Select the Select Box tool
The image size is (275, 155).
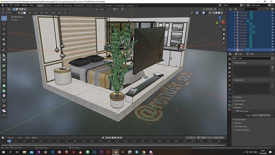pyautogui.click(x=4, y=18)
